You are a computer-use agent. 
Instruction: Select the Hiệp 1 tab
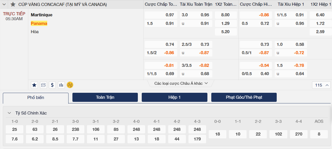[174, 97]
